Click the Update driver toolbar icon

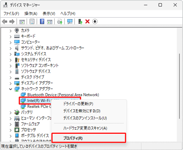tap(60, 22)
